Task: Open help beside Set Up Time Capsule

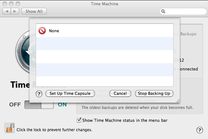Action: point(39,94)
